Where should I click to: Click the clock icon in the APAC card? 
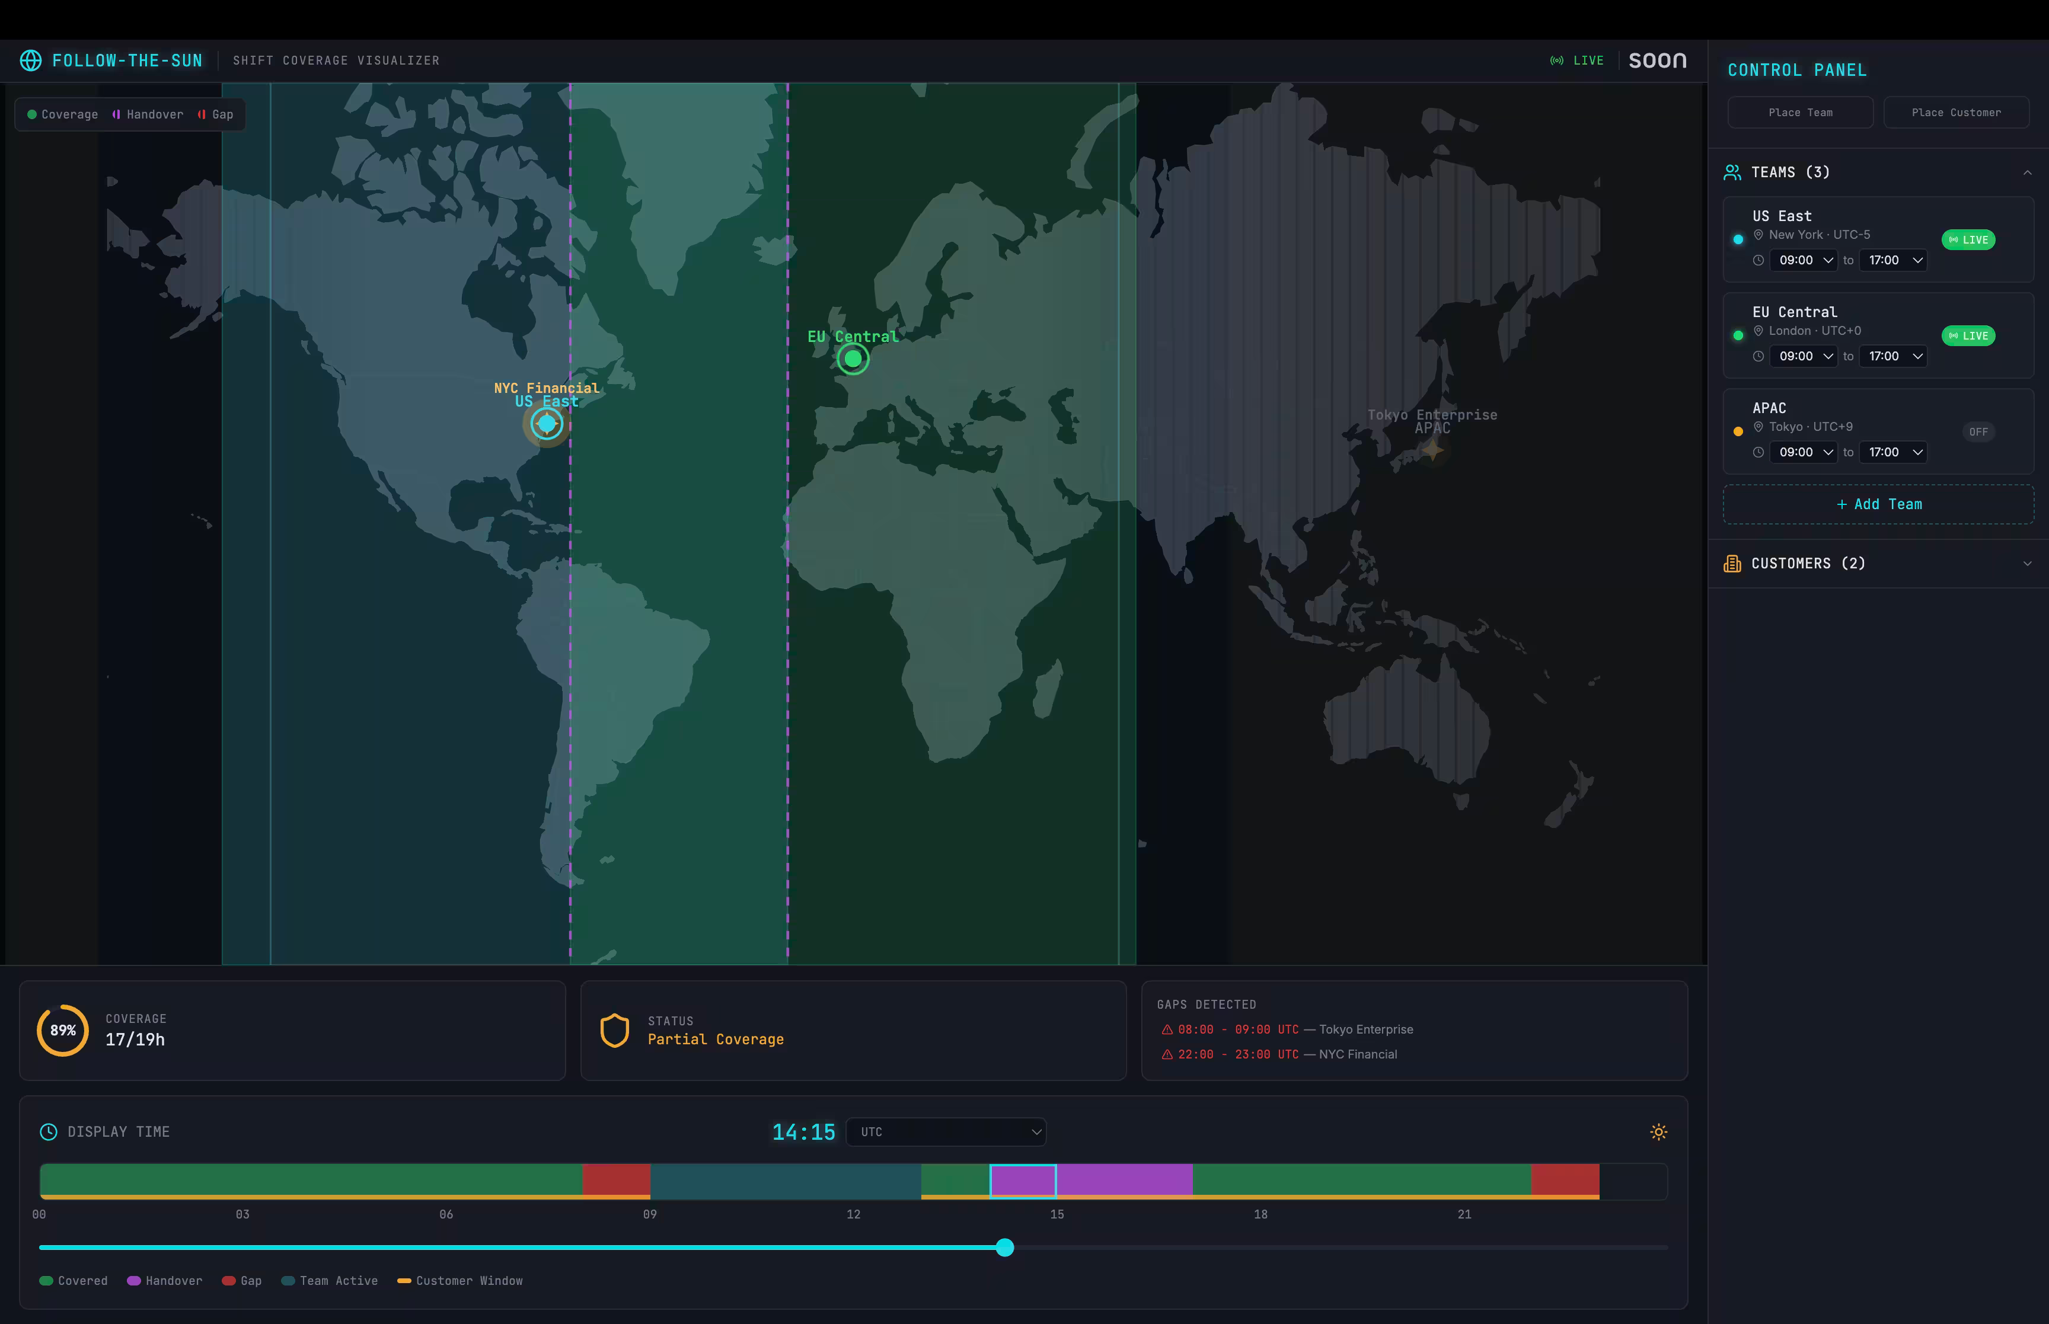coord(1758,452)
